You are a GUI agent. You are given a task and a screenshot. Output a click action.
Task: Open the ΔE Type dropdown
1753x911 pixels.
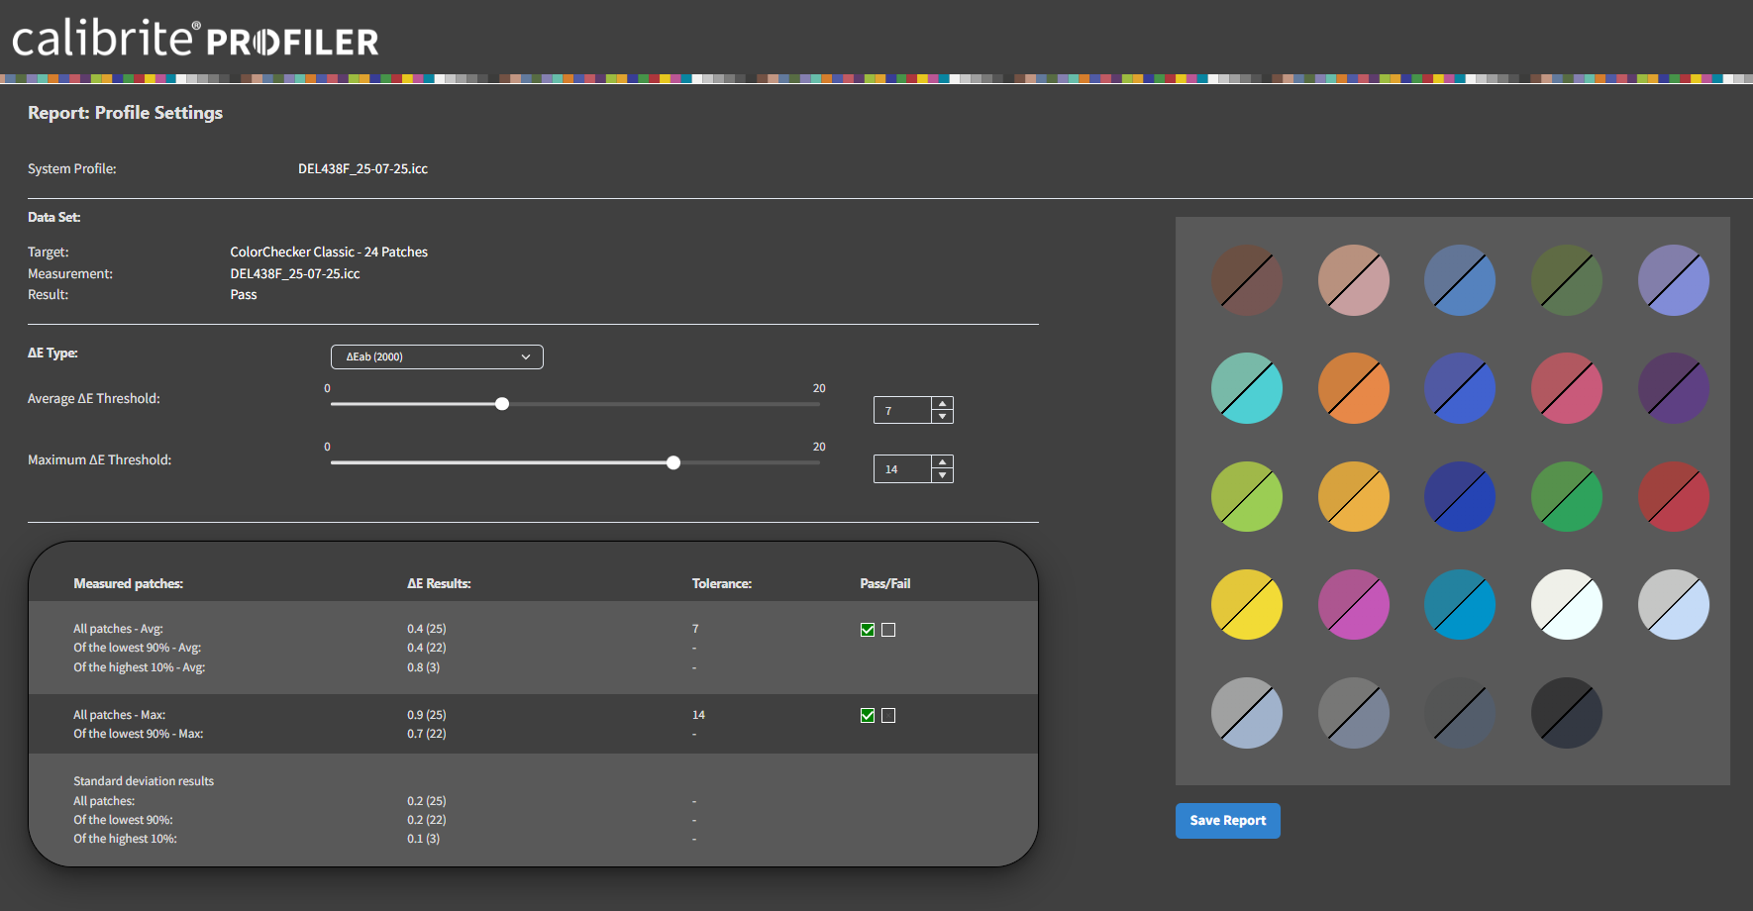(x=437, y=356)
